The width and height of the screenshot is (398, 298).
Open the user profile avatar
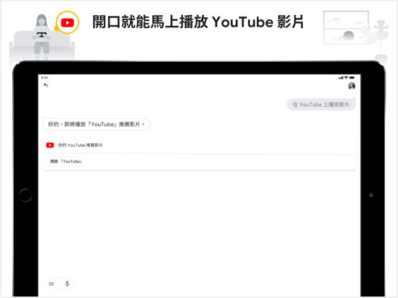pos(352,86)
